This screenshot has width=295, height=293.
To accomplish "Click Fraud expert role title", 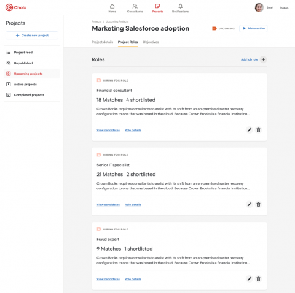I will [108, 240].
